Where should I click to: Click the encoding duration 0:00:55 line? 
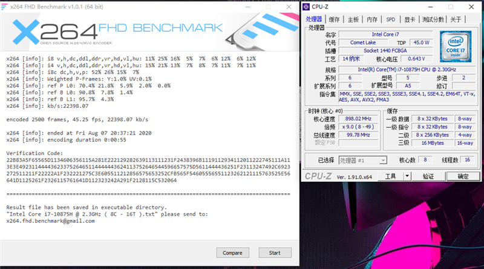point(66,140)
